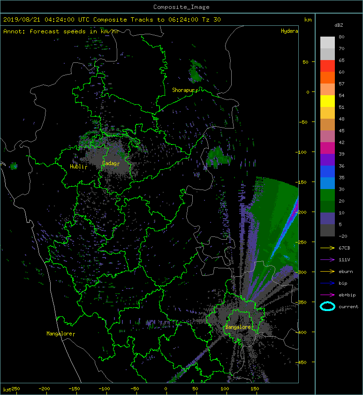Click the 'eb+bip' legend label

click(x=348, y=295)
